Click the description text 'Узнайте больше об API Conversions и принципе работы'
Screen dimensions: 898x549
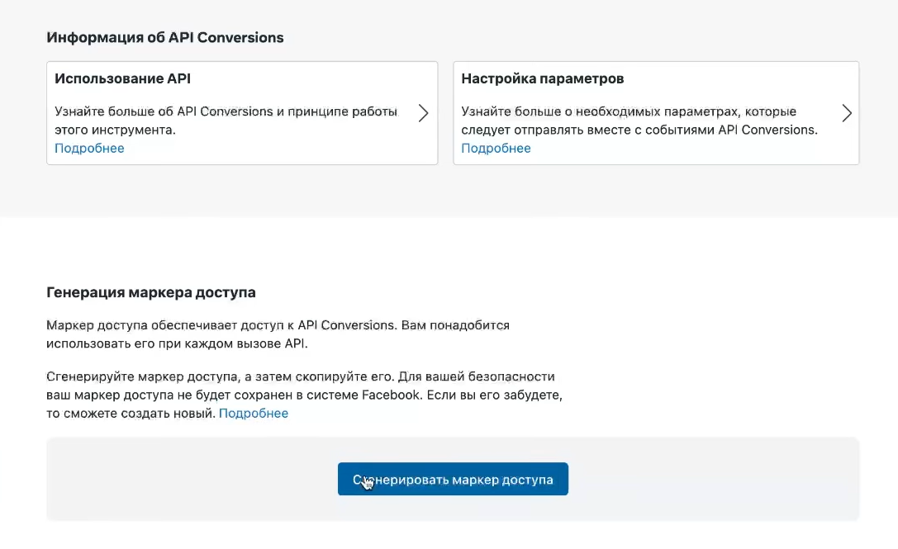(x=226, y=111)
